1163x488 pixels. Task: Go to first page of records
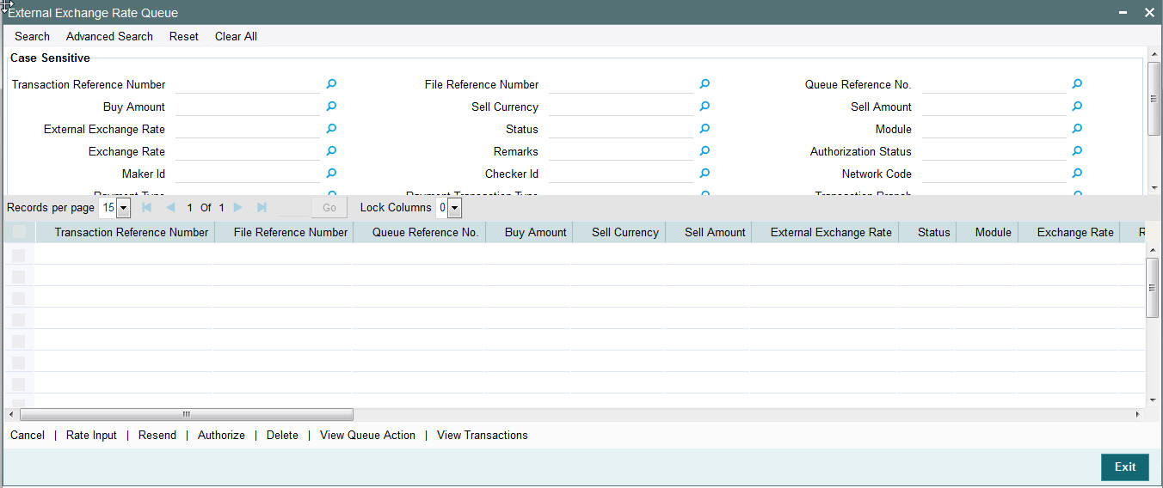(x=146, y=208)
